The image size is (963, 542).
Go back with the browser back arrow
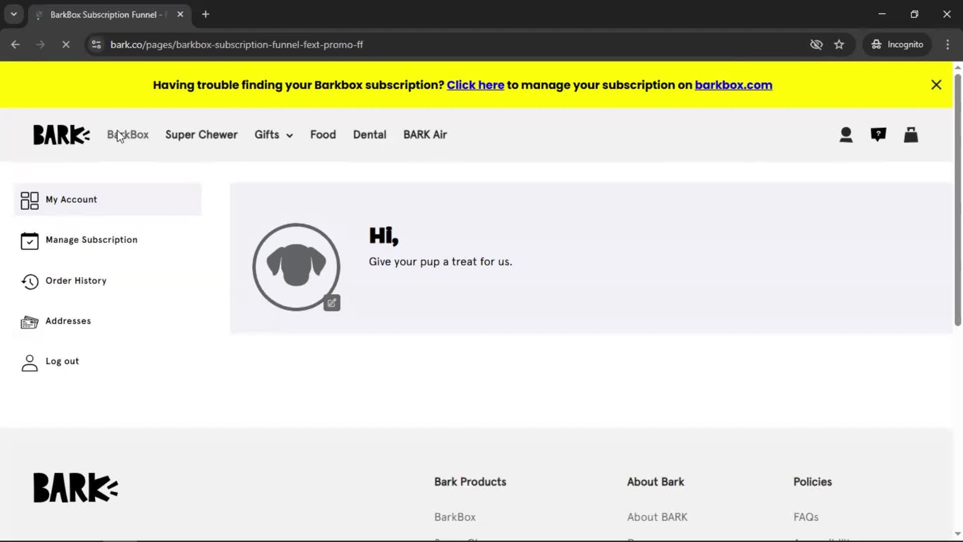click(x=16, y=44)
